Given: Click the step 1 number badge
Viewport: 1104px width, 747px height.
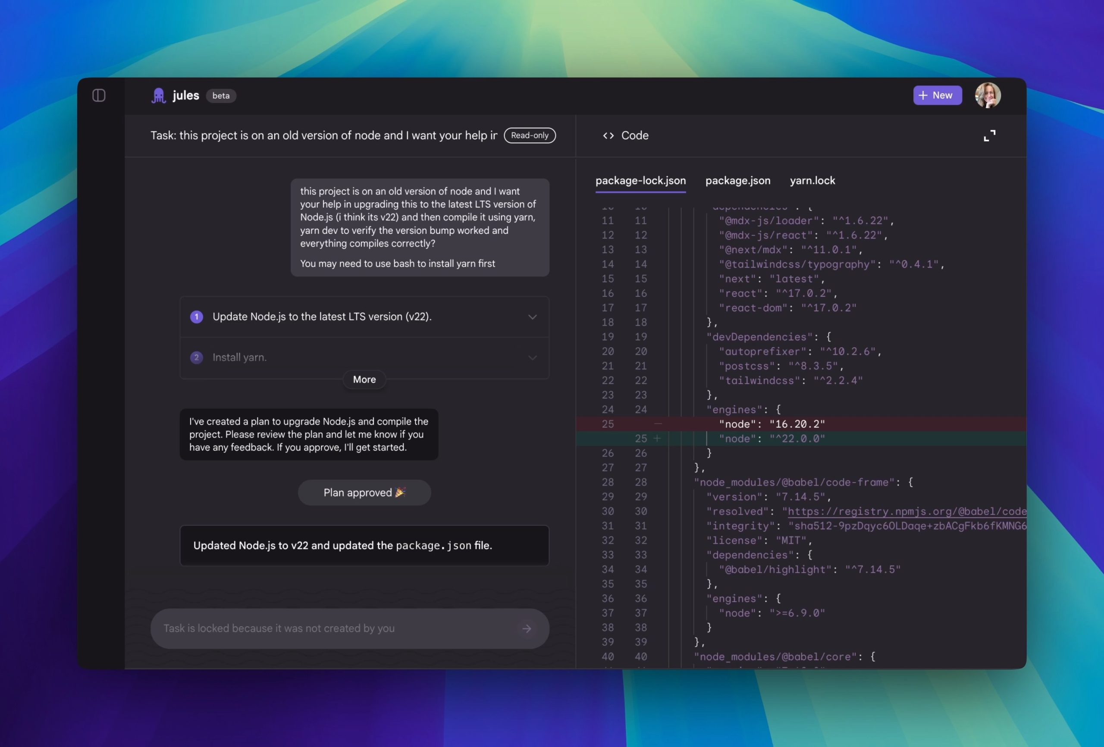Looking at the screenshot, I should (x=197, y=317).
